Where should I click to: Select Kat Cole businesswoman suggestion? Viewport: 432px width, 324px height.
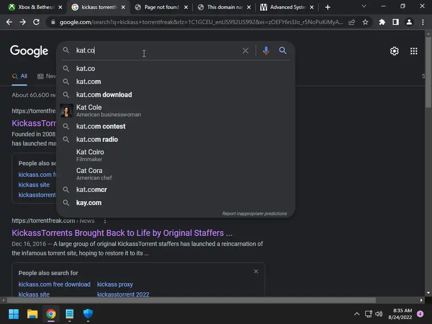pos(175,111)
